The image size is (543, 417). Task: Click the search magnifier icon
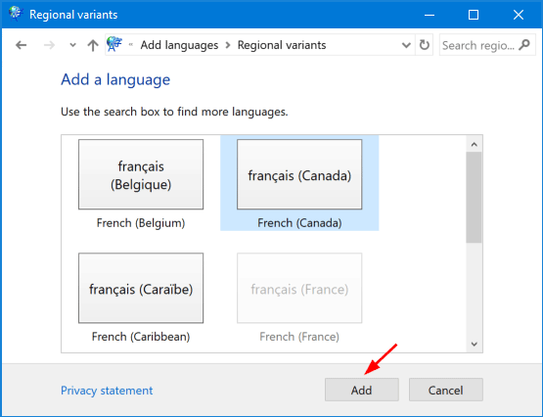[524, 45]
